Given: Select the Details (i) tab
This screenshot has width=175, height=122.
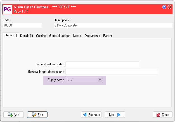Looking at the screenshot, I should (x=11, y=35).
